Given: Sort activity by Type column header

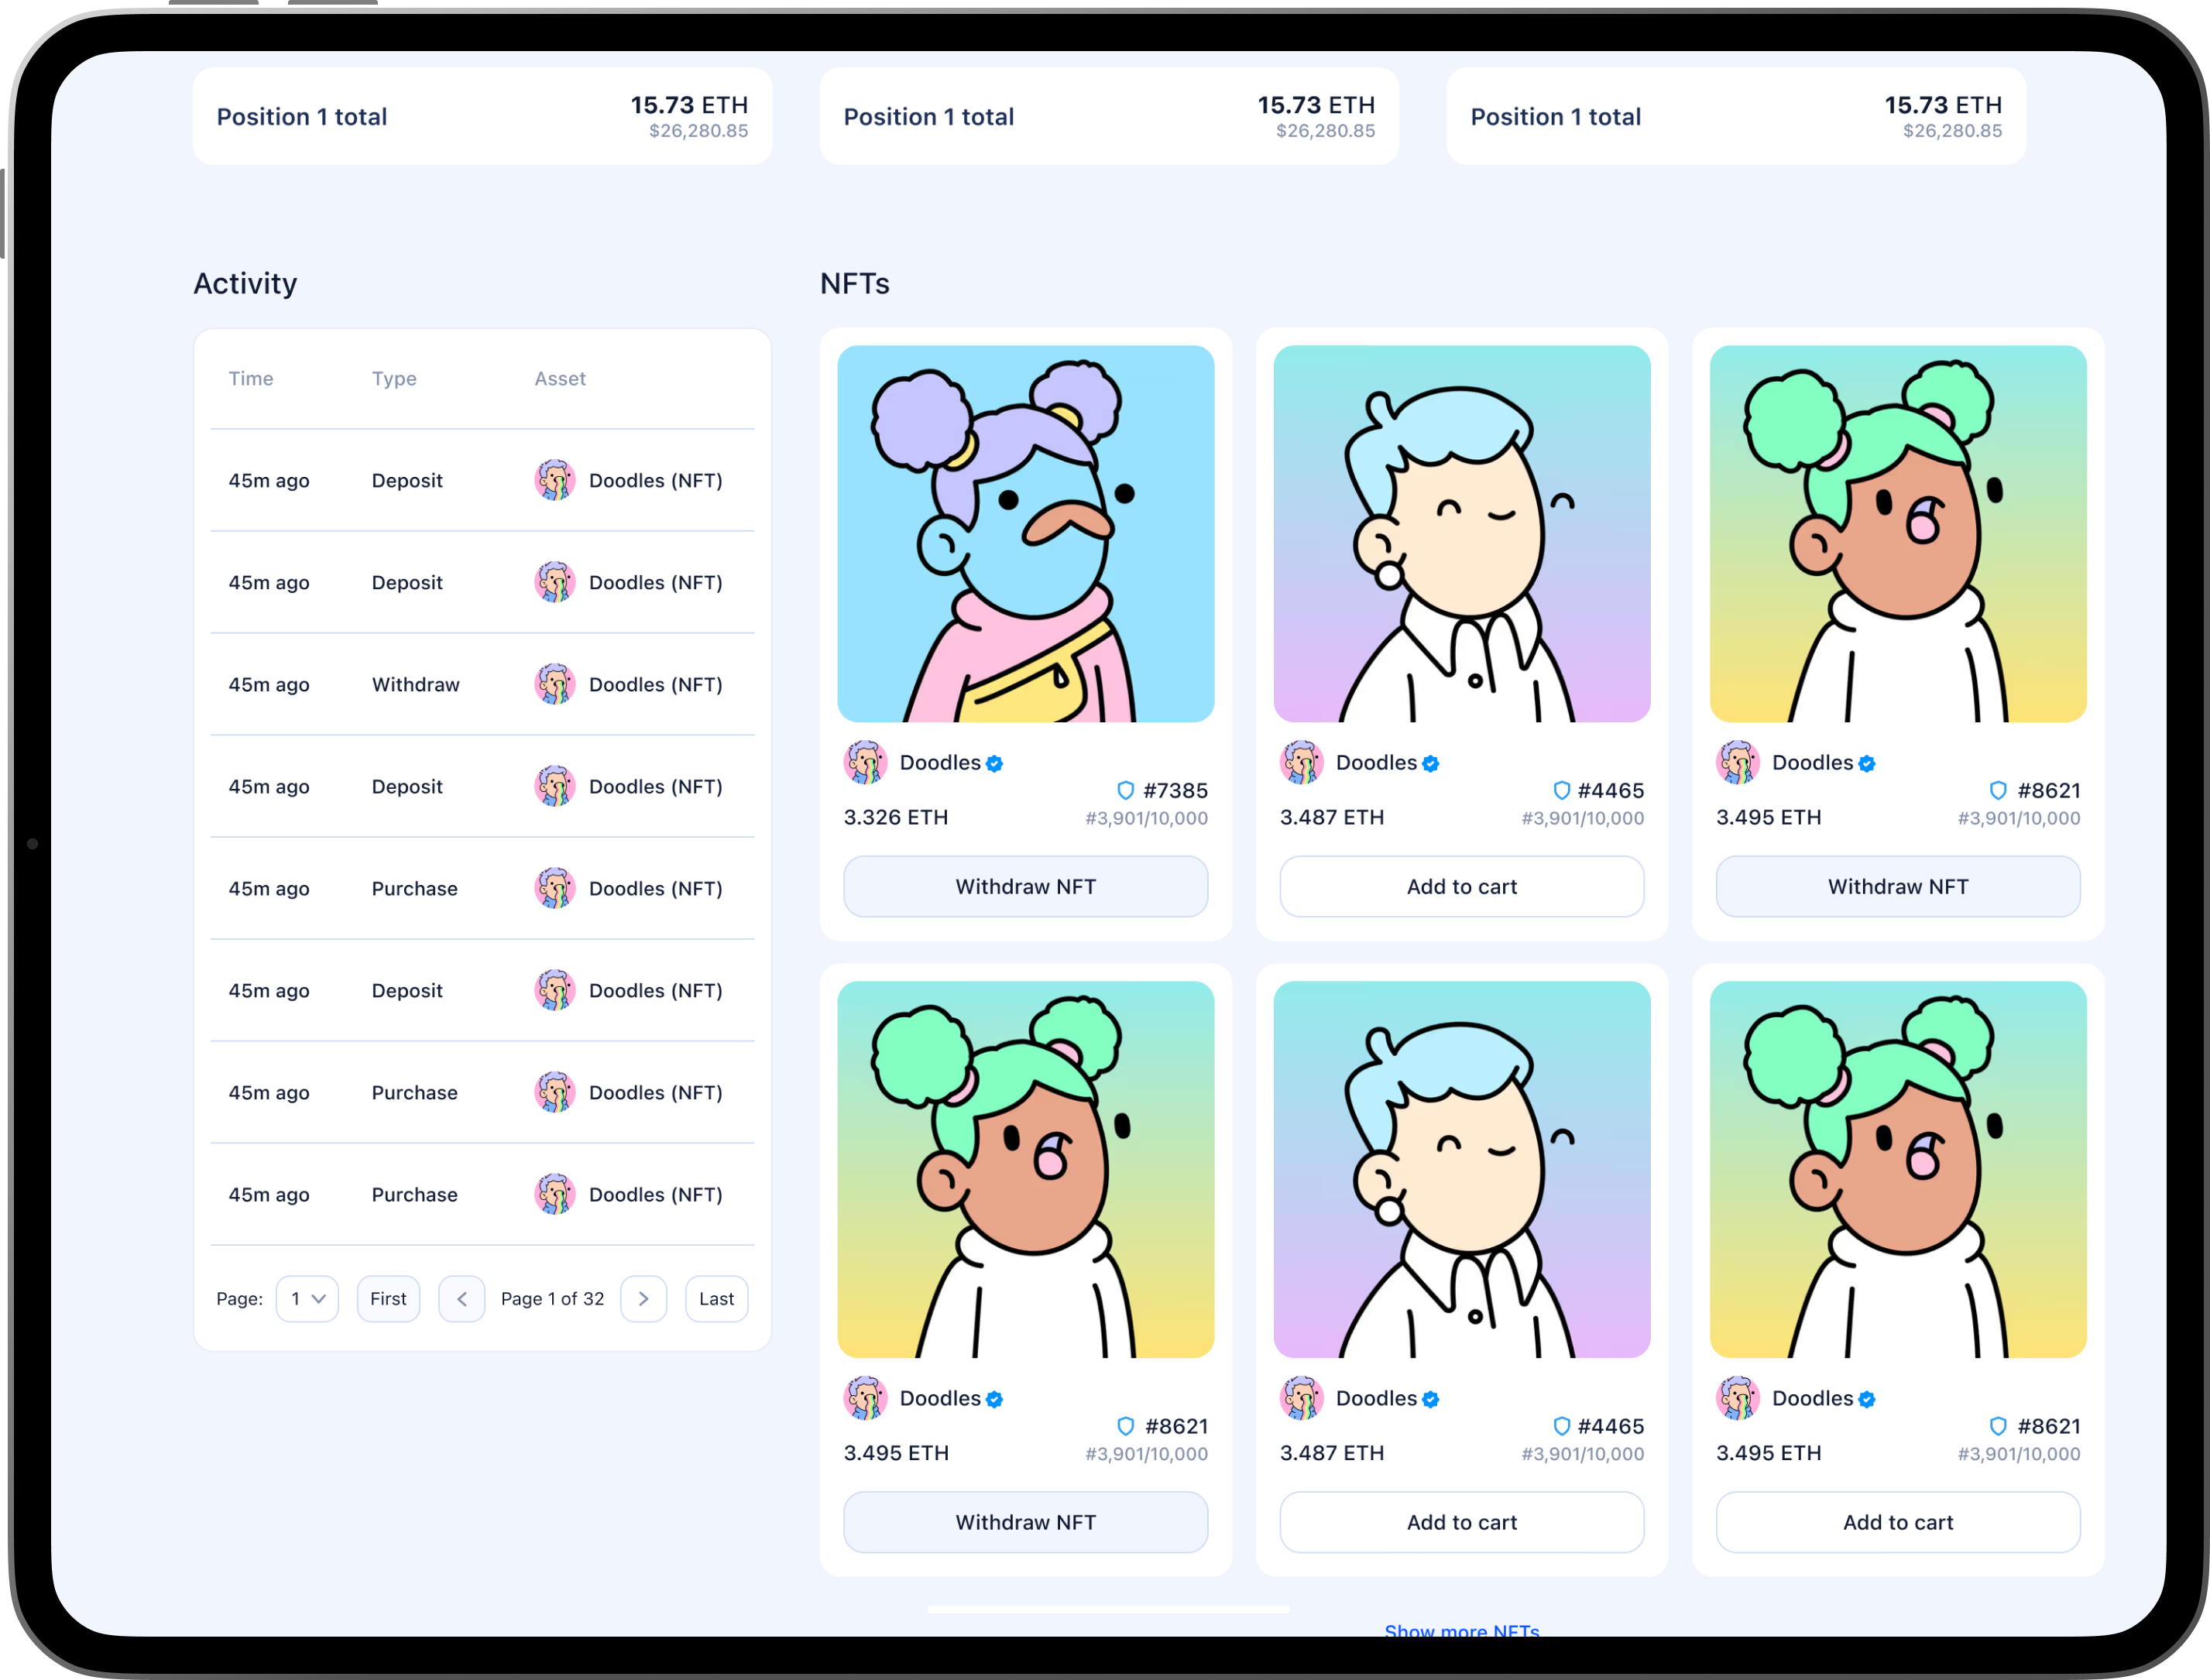Looking at the screenshot, I should pyautogui.click(x=394, y=379).
